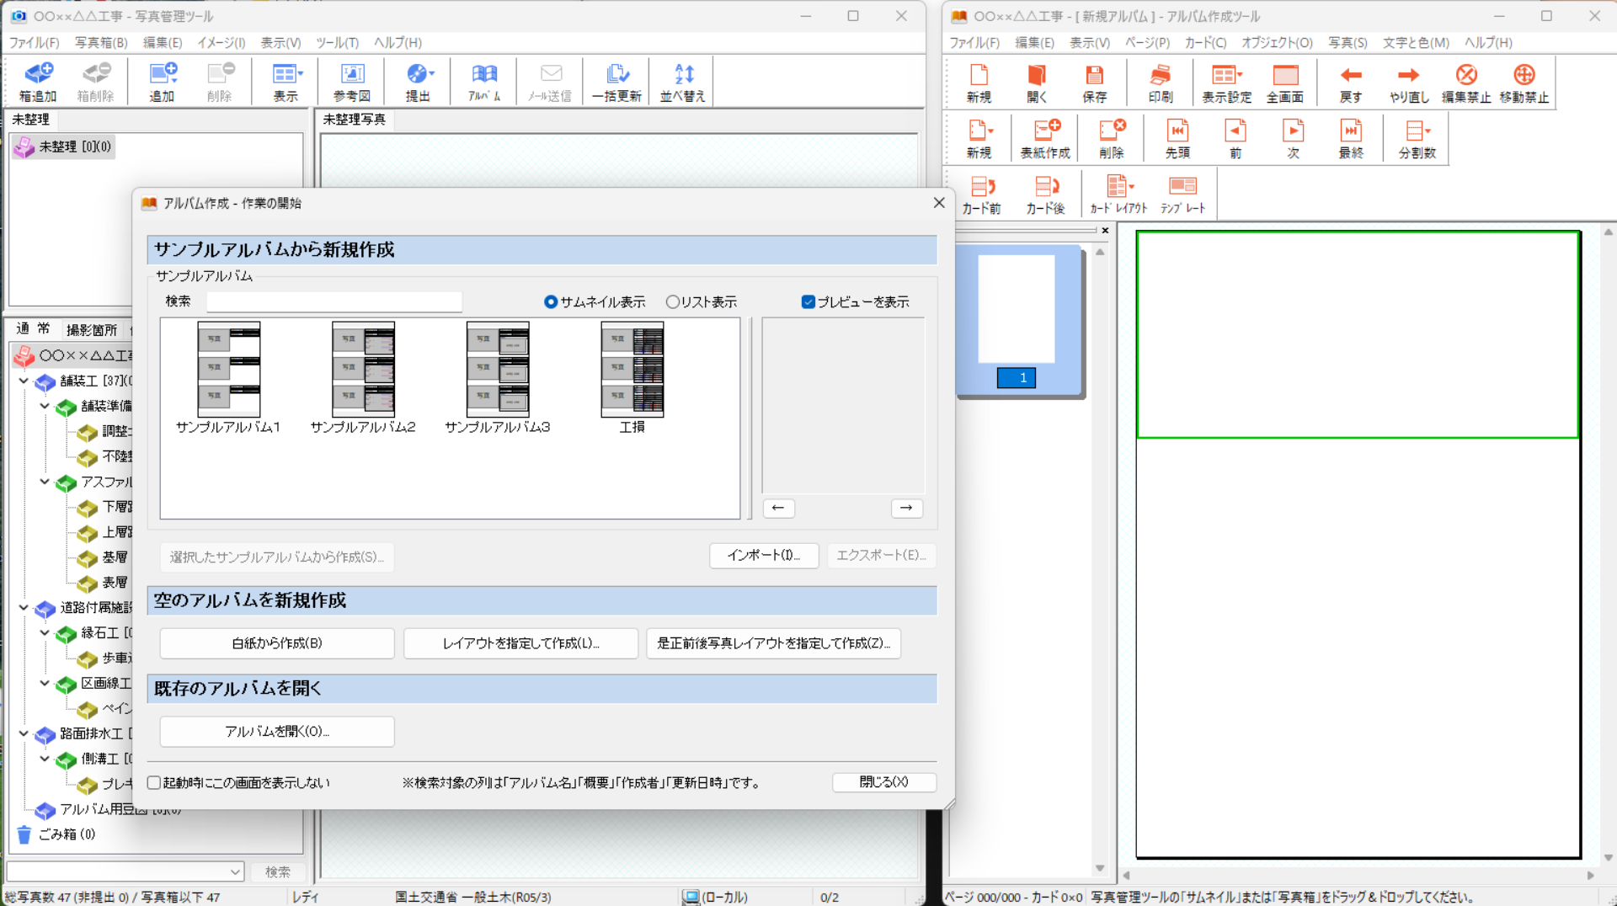Select the サンプルアルバム2 thumbnail
The image size is (1617, 906).
(x=363, y=370)
